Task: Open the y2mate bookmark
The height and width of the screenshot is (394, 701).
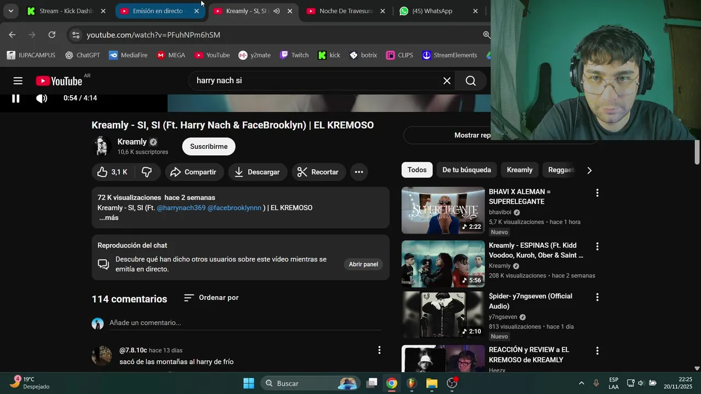Action: coord(255,55)
